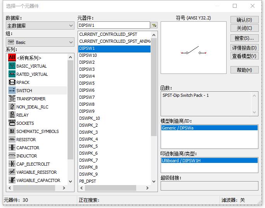
Task: Select the DIPSW3 component
Action: (114, 69)
